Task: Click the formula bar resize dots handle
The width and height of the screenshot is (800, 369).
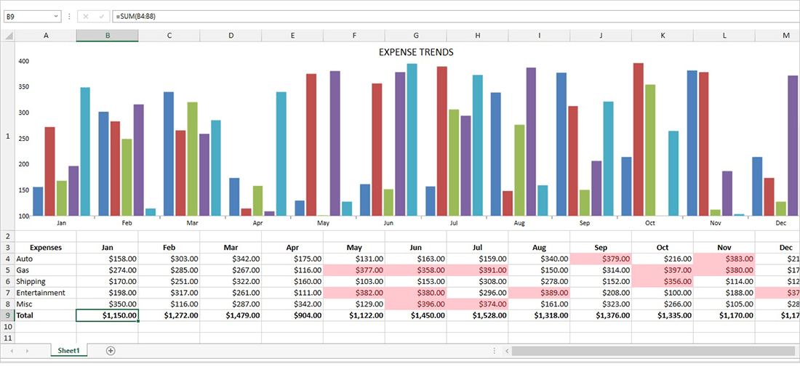Action: 69,16
